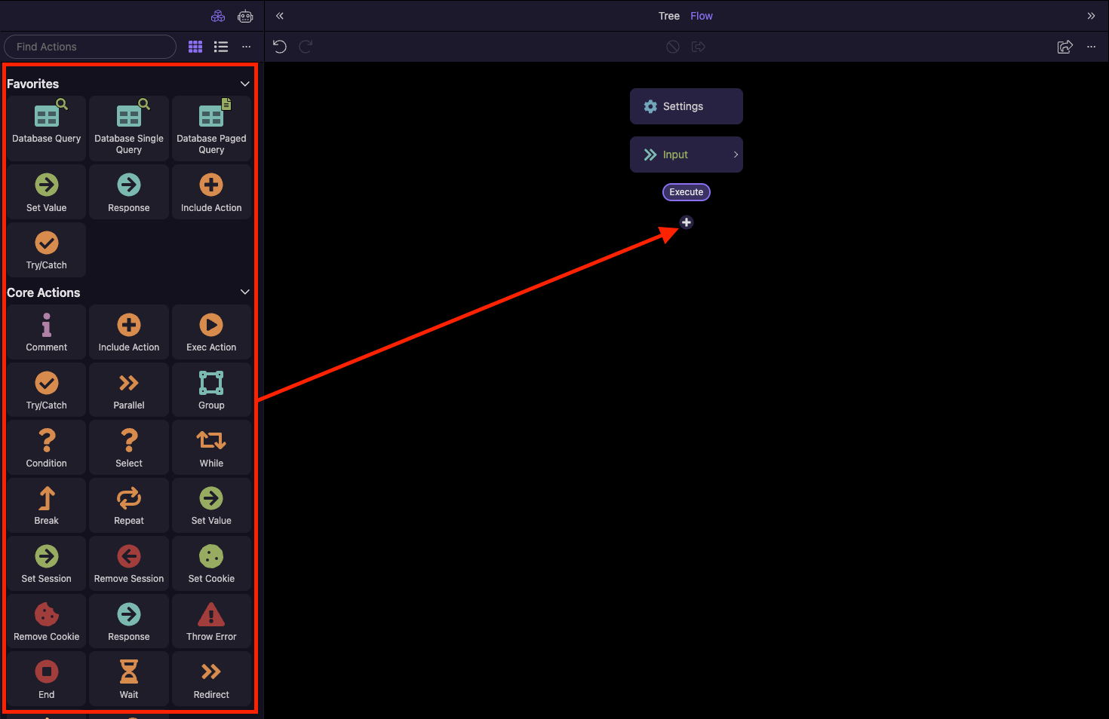Select the Set Cookie action

pos(211,563)
